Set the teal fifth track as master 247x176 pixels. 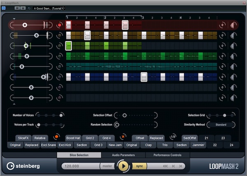tap(60, 66)
